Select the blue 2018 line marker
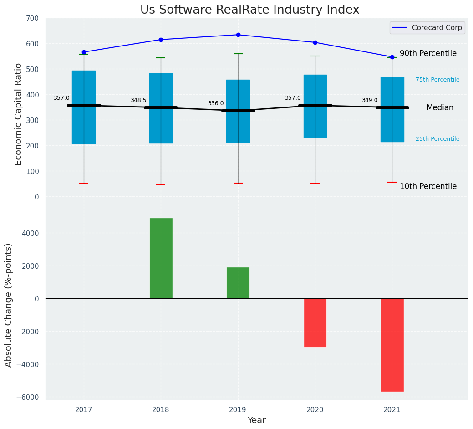This screenshot has height=429, width=473. pos(161,40)
